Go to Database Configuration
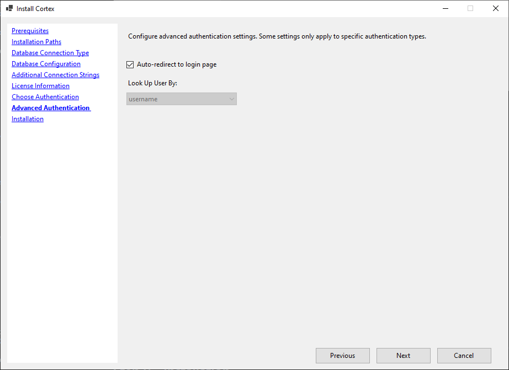The width and height of the screenshot is (509, 370). tap(46, 63)
